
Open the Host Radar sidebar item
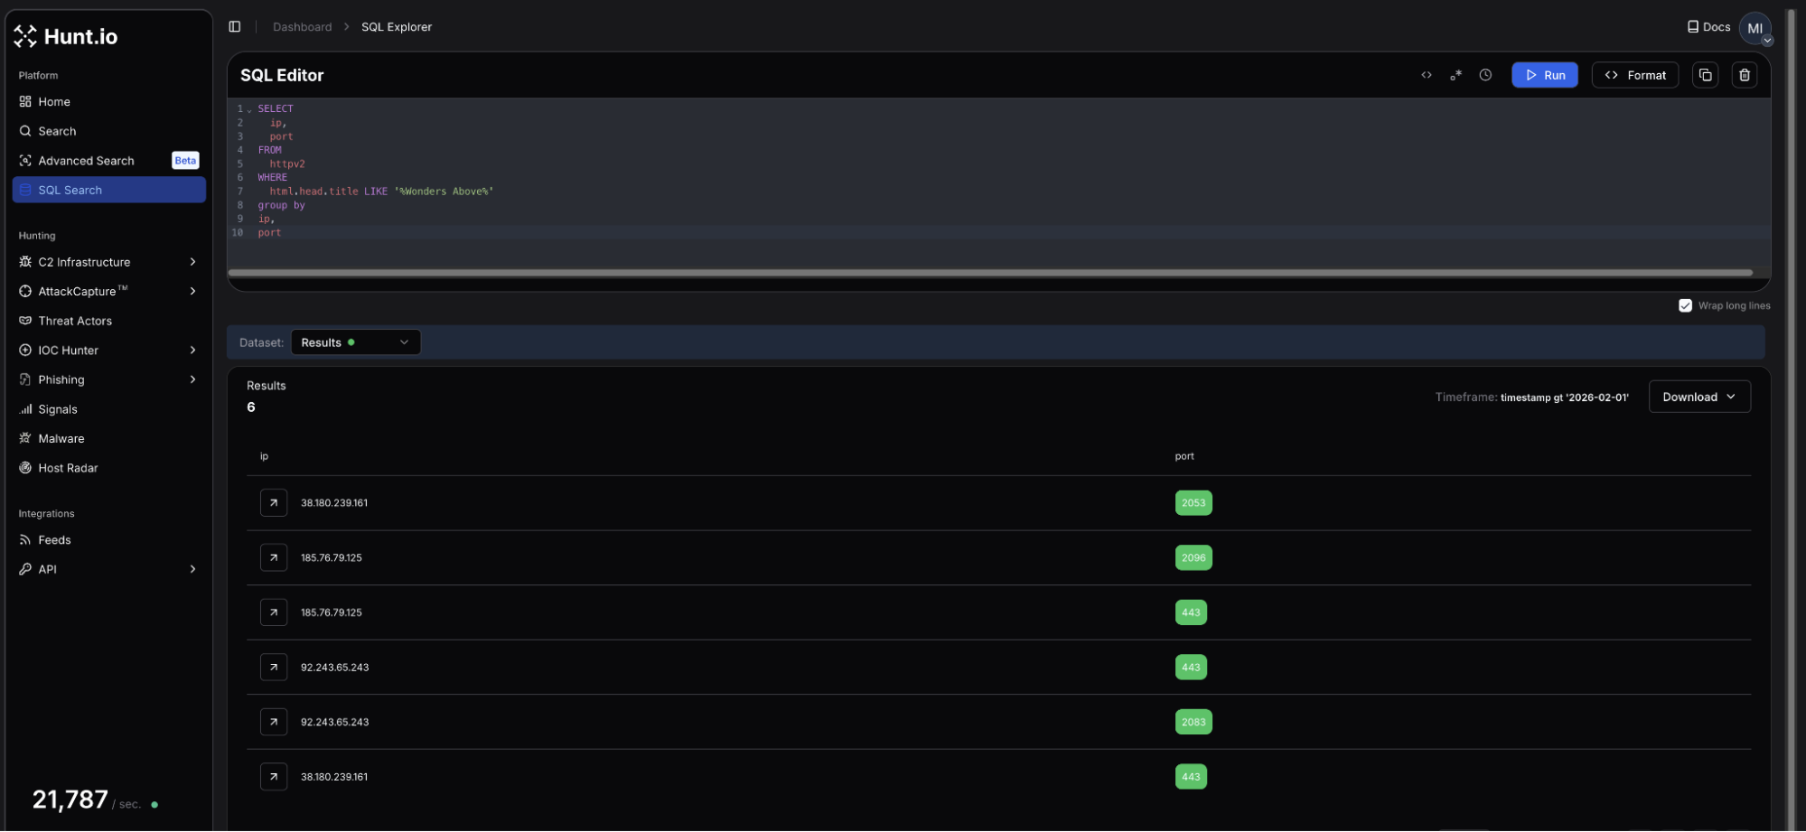(68, 468)
